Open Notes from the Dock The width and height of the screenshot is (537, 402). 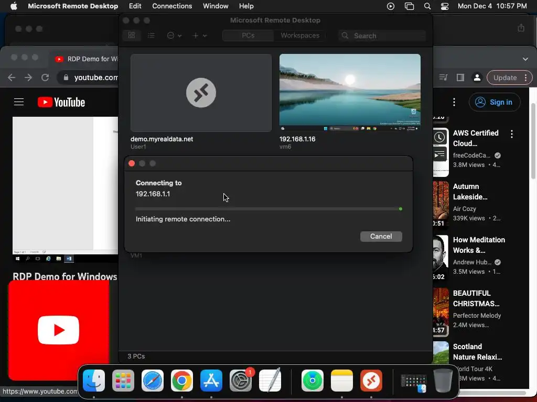click(342, 380)
